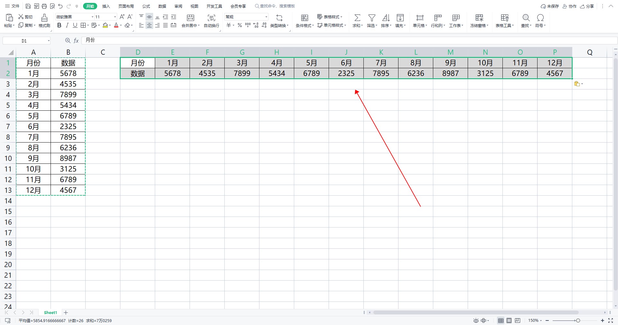The height and width of the screenshot is (325, 618).
Task: Toggle Bold formatting
Action: tap(59, 25)
